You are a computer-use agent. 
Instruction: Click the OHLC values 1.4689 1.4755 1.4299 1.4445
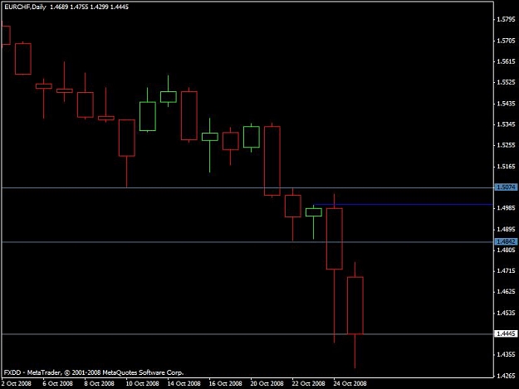click(89, 7)
